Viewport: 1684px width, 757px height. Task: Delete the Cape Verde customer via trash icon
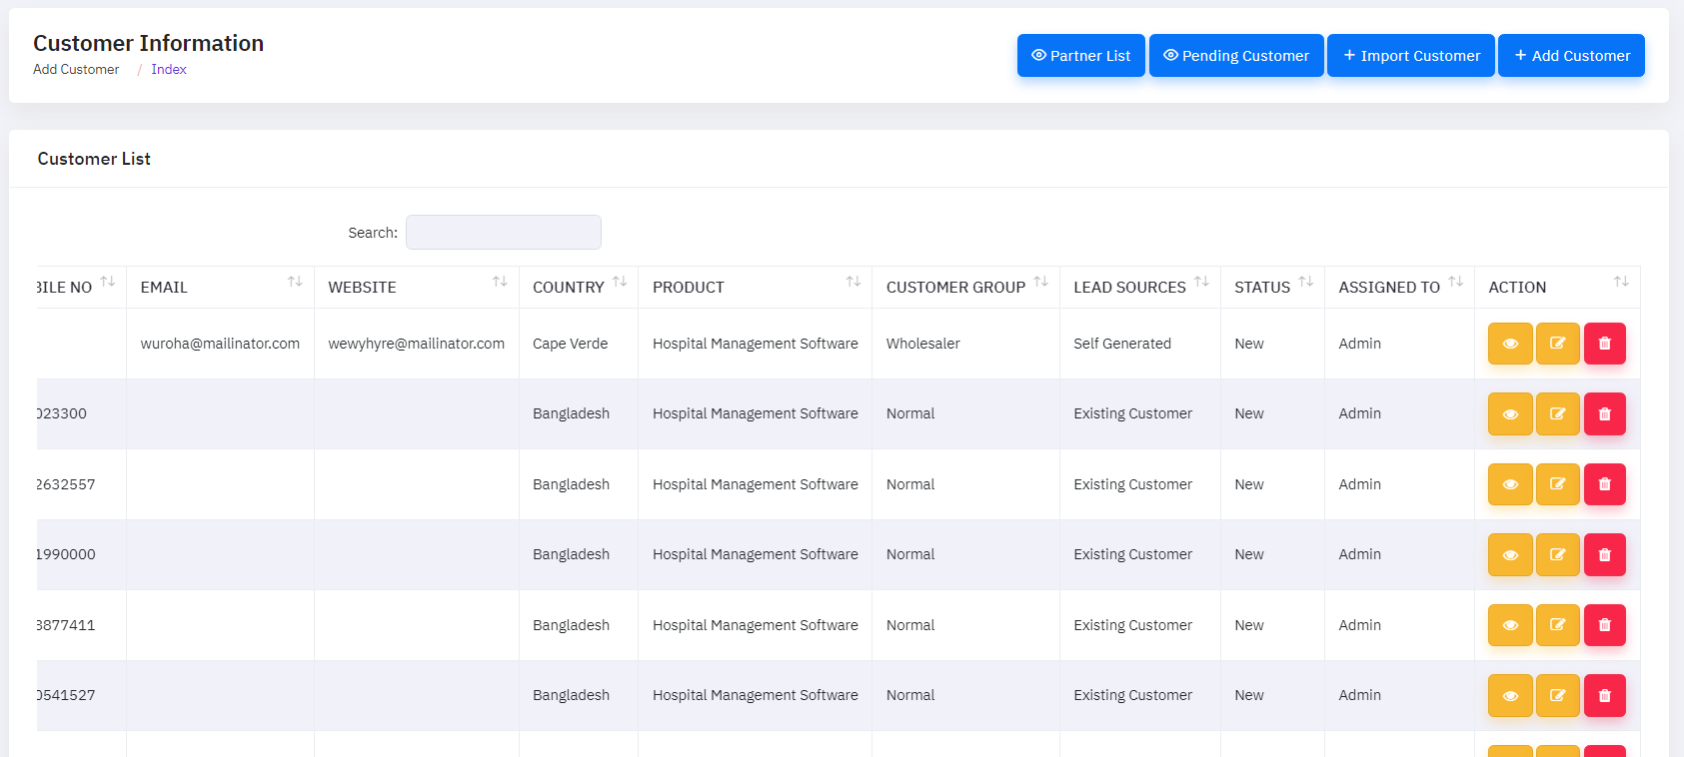[1604, 344]
